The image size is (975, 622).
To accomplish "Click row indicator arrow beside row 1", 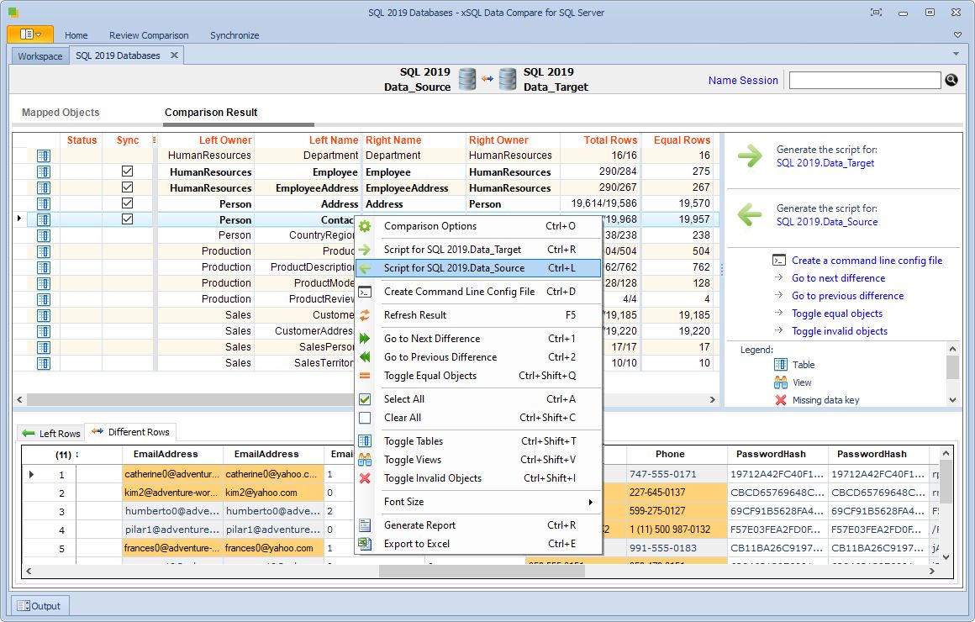I will 32,475.
